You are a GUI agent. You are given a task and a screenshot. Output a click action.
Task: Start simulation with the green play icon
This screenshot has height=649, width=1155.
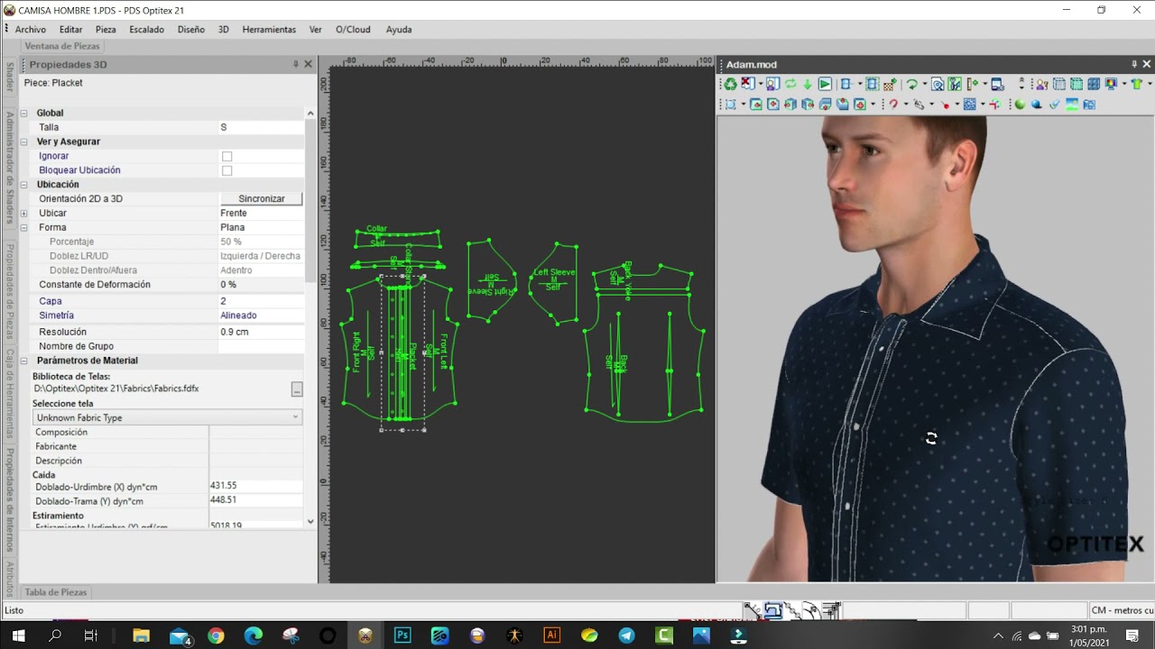[825, 84]
